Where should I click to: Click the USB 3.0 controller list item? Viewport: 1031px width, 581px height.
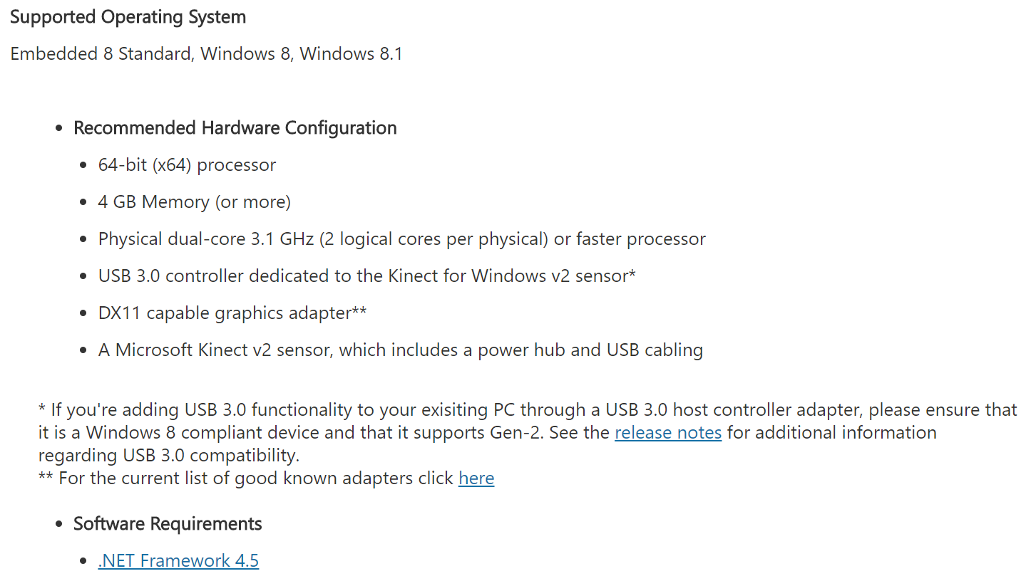[x=367, y=276]
